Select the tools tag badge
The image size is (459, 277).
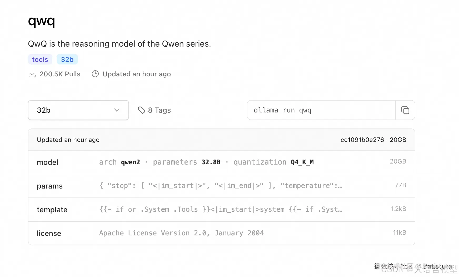(x=40, y=60)
